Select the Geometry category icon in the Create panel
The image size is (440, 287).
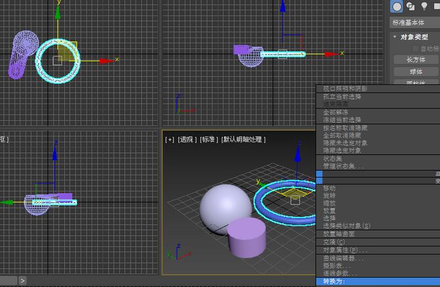coord(397,7)
